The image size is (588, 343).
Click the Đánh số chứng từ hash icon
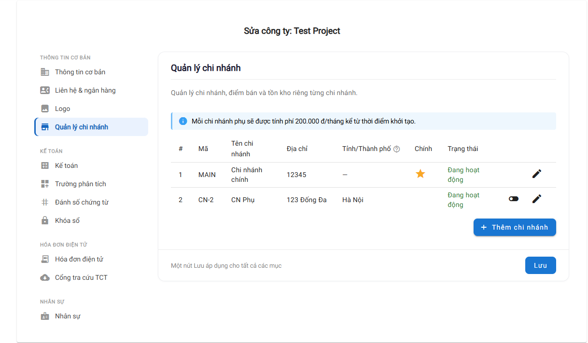tap(45, 202)
